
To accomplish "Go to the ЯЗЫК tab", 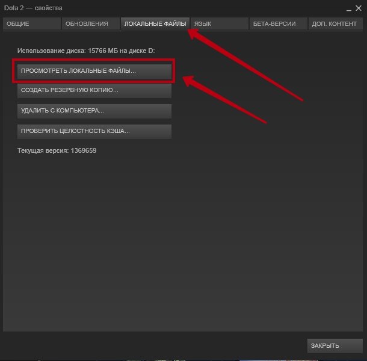I will [x=220, y=23].
